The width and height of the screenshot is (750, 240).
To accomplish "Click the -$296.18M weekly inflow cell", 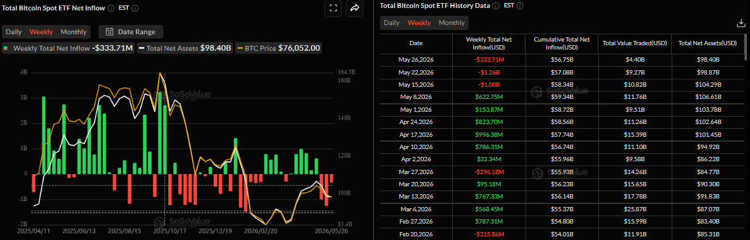I will [489, 172].
